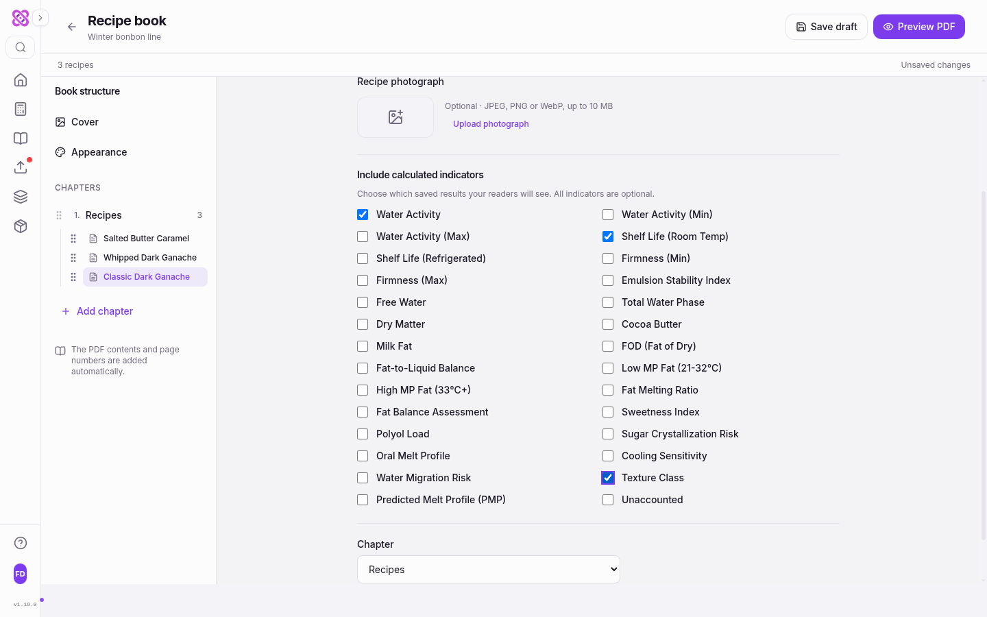Click the recipe photograph placeholder image icon
The width and height of the screenshot is (987, 617).
(x=395, y=117)
